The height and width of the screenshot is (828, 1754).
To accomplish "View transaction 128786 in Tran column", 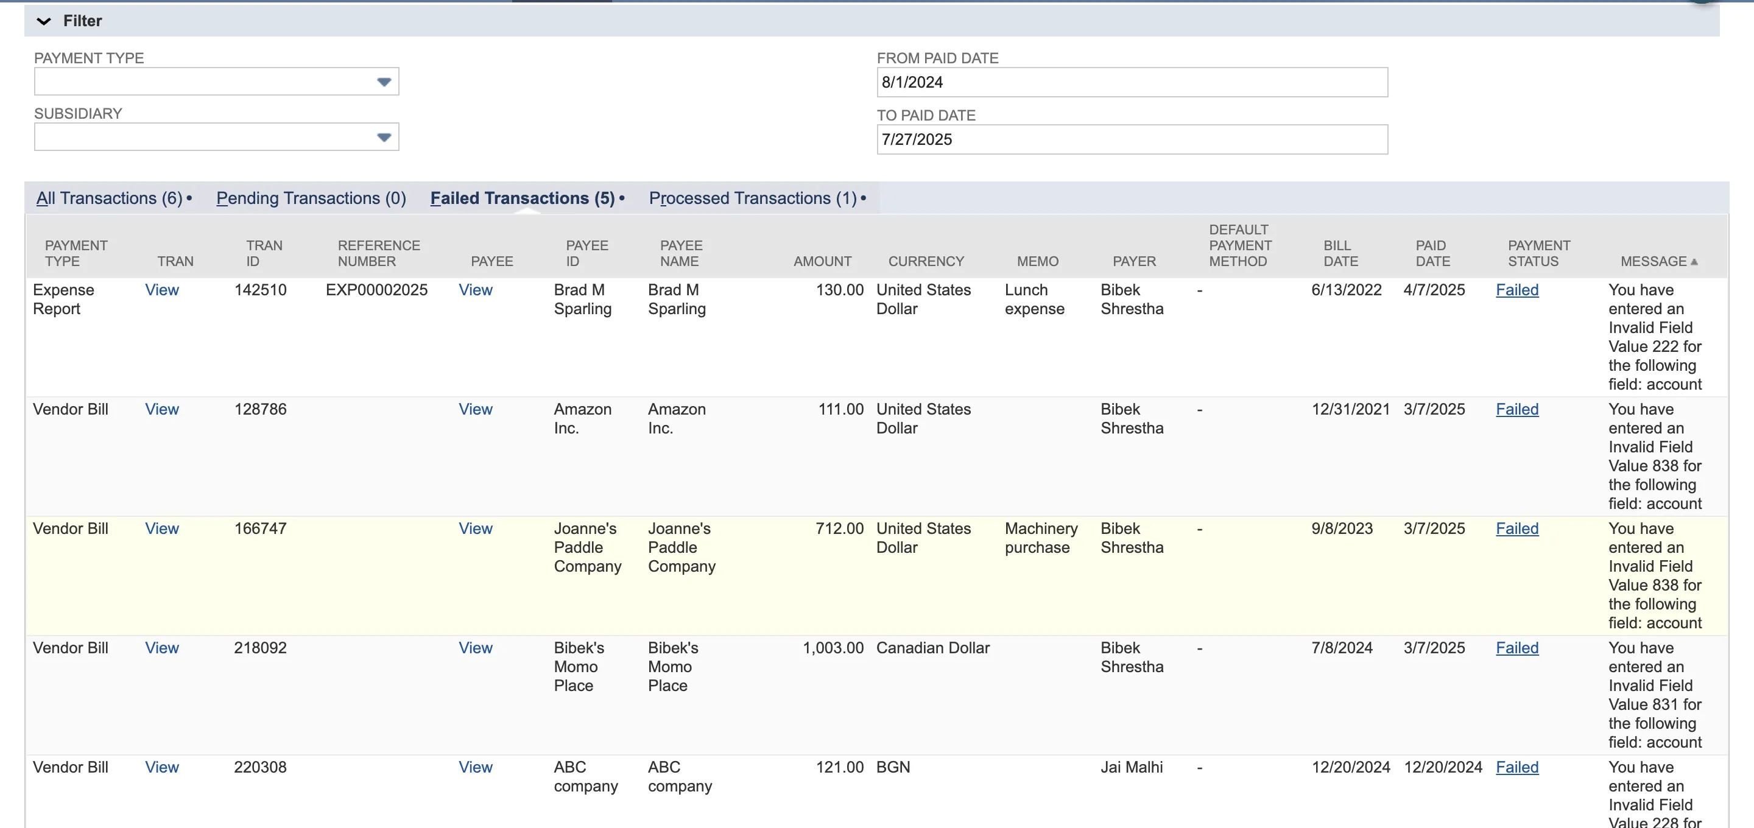I will coord(162,409).
